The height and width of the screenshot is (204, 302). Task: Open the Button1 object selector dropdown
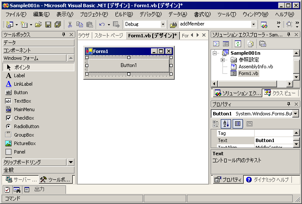point(296,114)
